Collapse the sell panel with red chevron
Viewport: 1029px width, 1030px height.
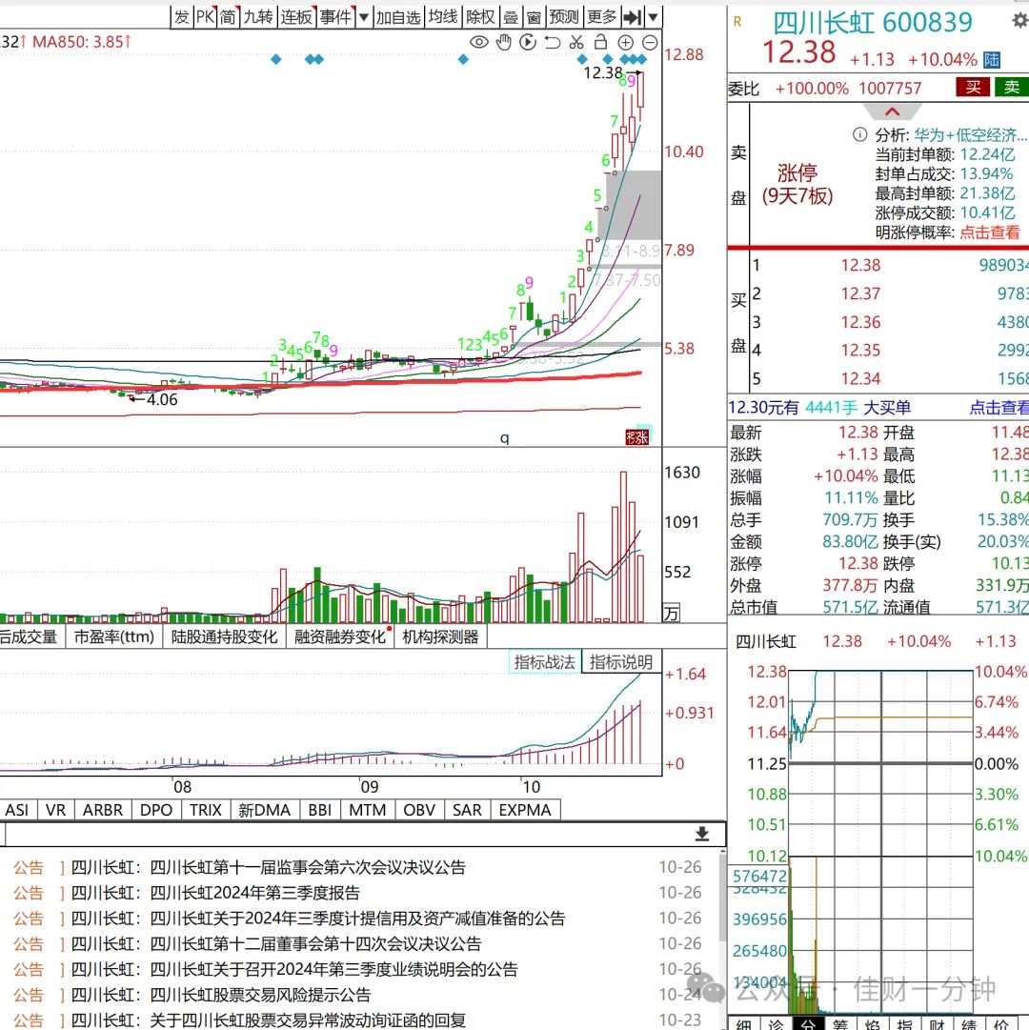[x=893, y=111]
